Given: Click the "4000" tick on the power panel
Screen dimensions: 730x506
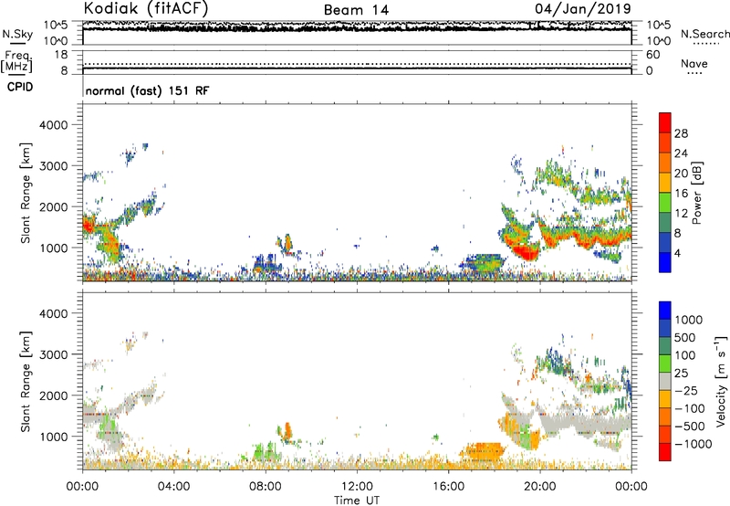Looking at the screenshot, I should [x=53, y=125].
